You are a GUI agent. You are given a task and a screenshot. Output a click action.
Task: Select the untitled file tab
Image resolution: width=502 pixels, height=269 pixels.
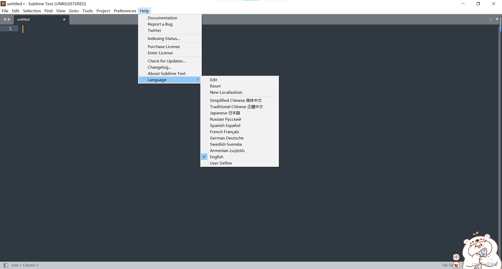tap(41, 20)
